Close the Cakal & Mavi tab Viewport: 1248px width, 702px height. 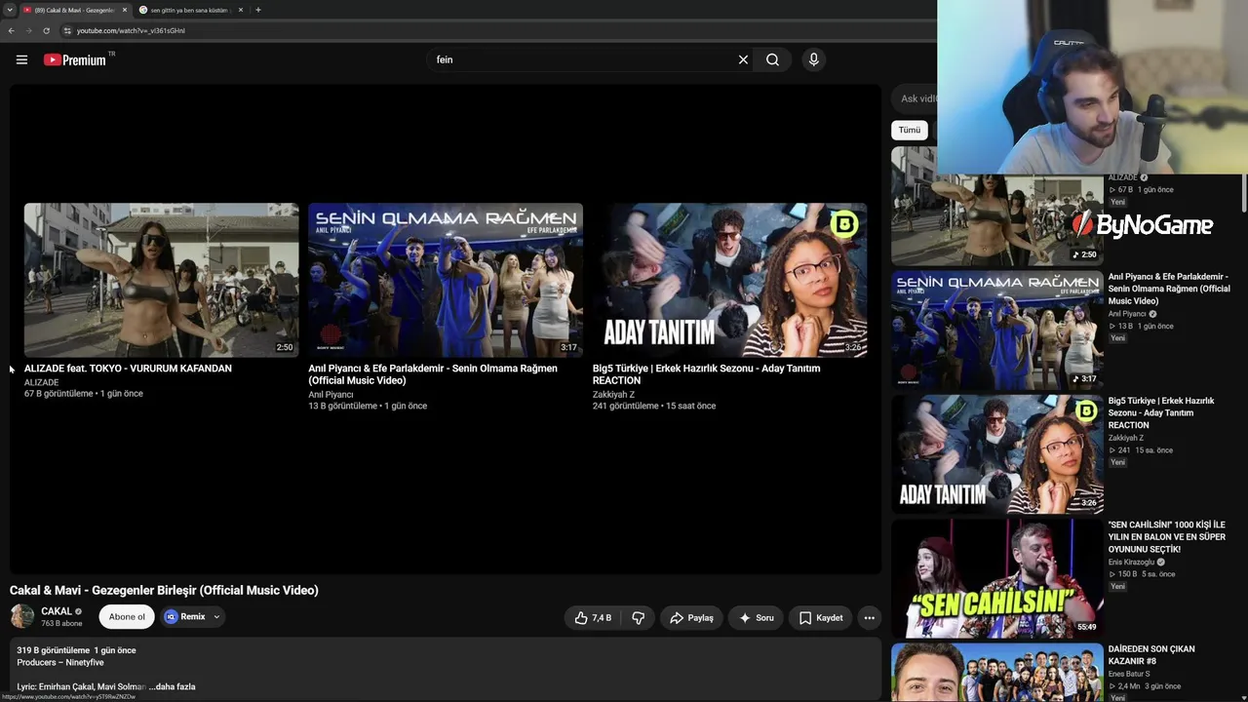tap(125, 10)
